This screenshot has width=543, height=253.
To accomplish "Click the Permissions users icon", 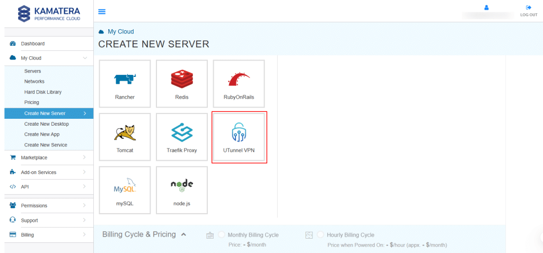I will [x=13, y=205].
